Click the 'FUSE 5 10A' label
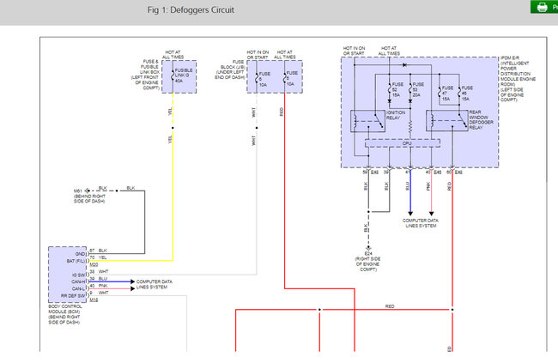 [292, 78]
